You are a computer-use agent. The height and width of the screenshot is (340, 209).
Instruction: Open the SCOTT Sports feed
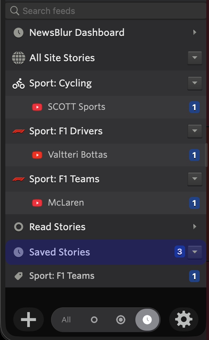pyautogui.click(x=77, y=107)
